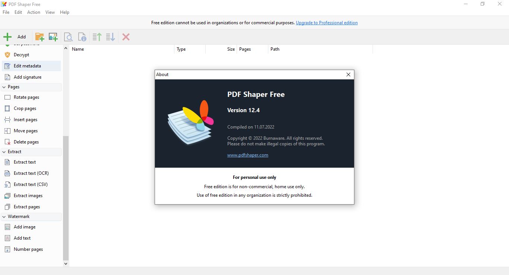The image size is (509, 275).
Task: Select Decrypt in the sidebar
Action: (32, 55)
